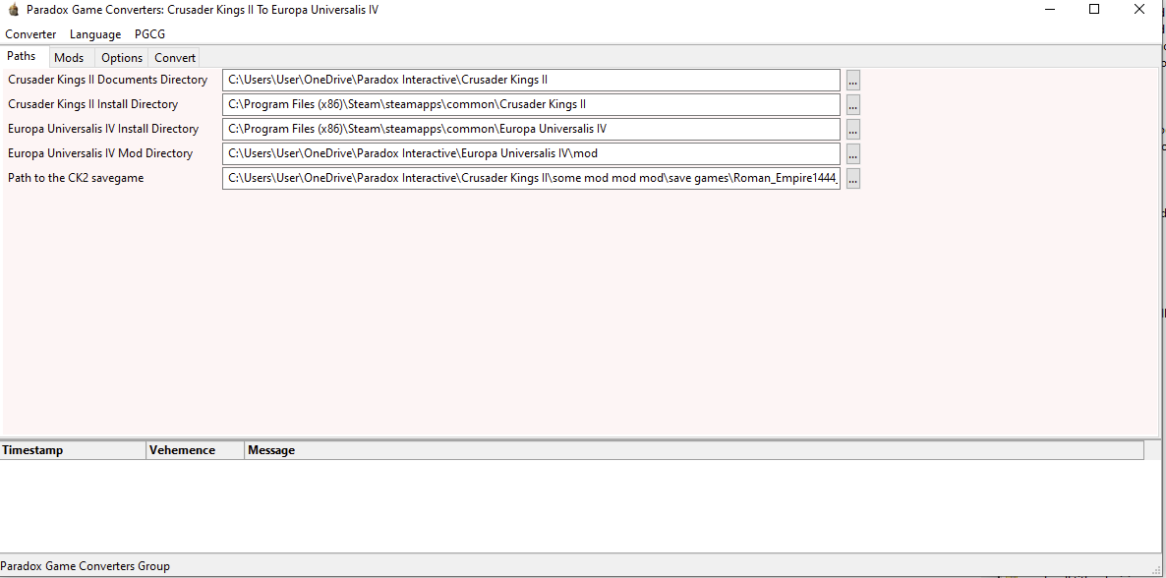This screenshot has width=1166, height=578.
Task: Click the CK2 savegame path field
Action: point(531,178)
